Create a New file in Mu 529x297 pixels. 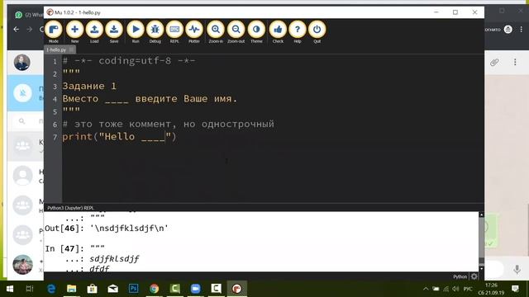click(x=74, y=31)
